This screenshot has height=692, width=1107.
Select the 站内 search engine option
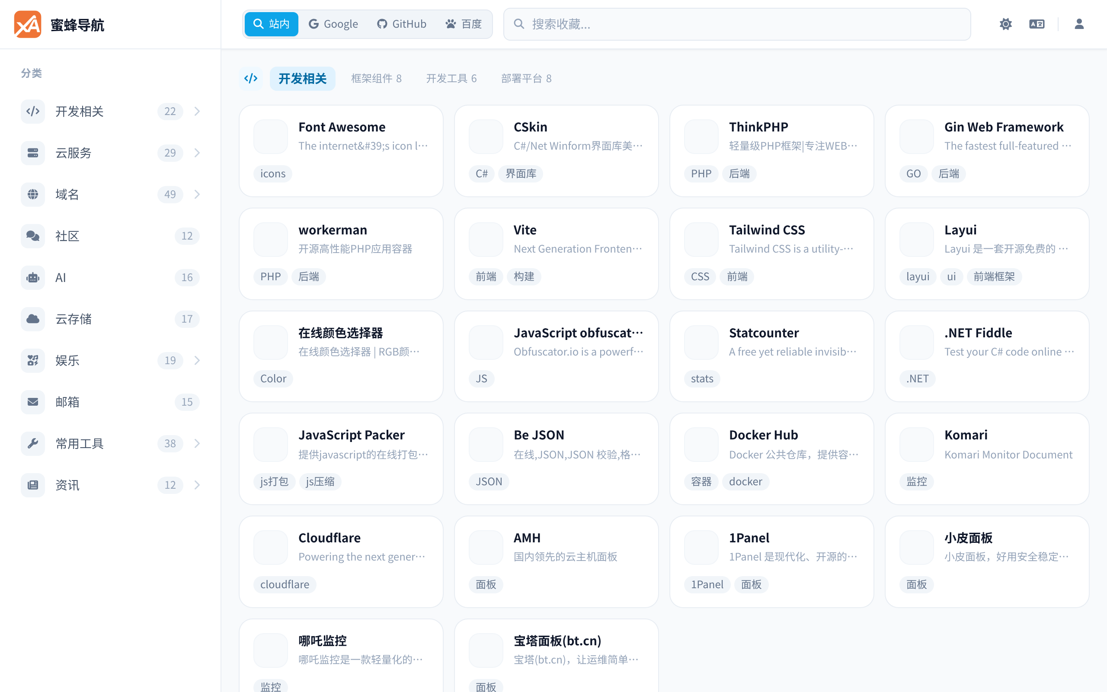click(271, 24)
